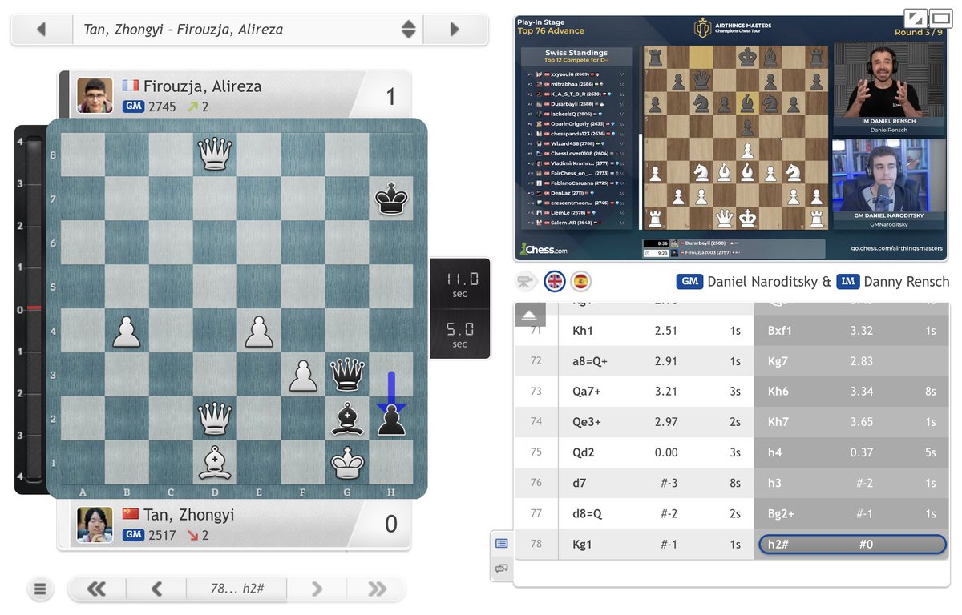
Task: Select Spanish commentary via Spain flag
Action: 580,282
